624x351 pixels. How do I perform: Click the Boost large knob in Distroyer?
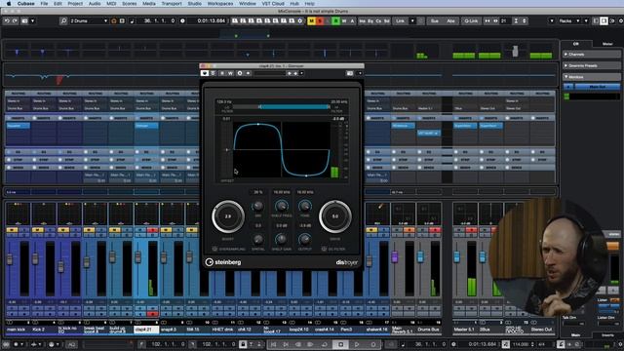point(228,216)
